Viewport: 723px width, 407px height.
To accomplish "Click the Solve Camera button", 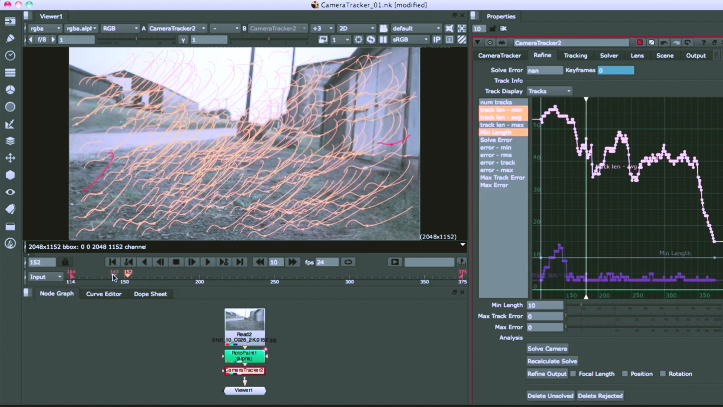I will pyautogui.click(x=547, y=348).
